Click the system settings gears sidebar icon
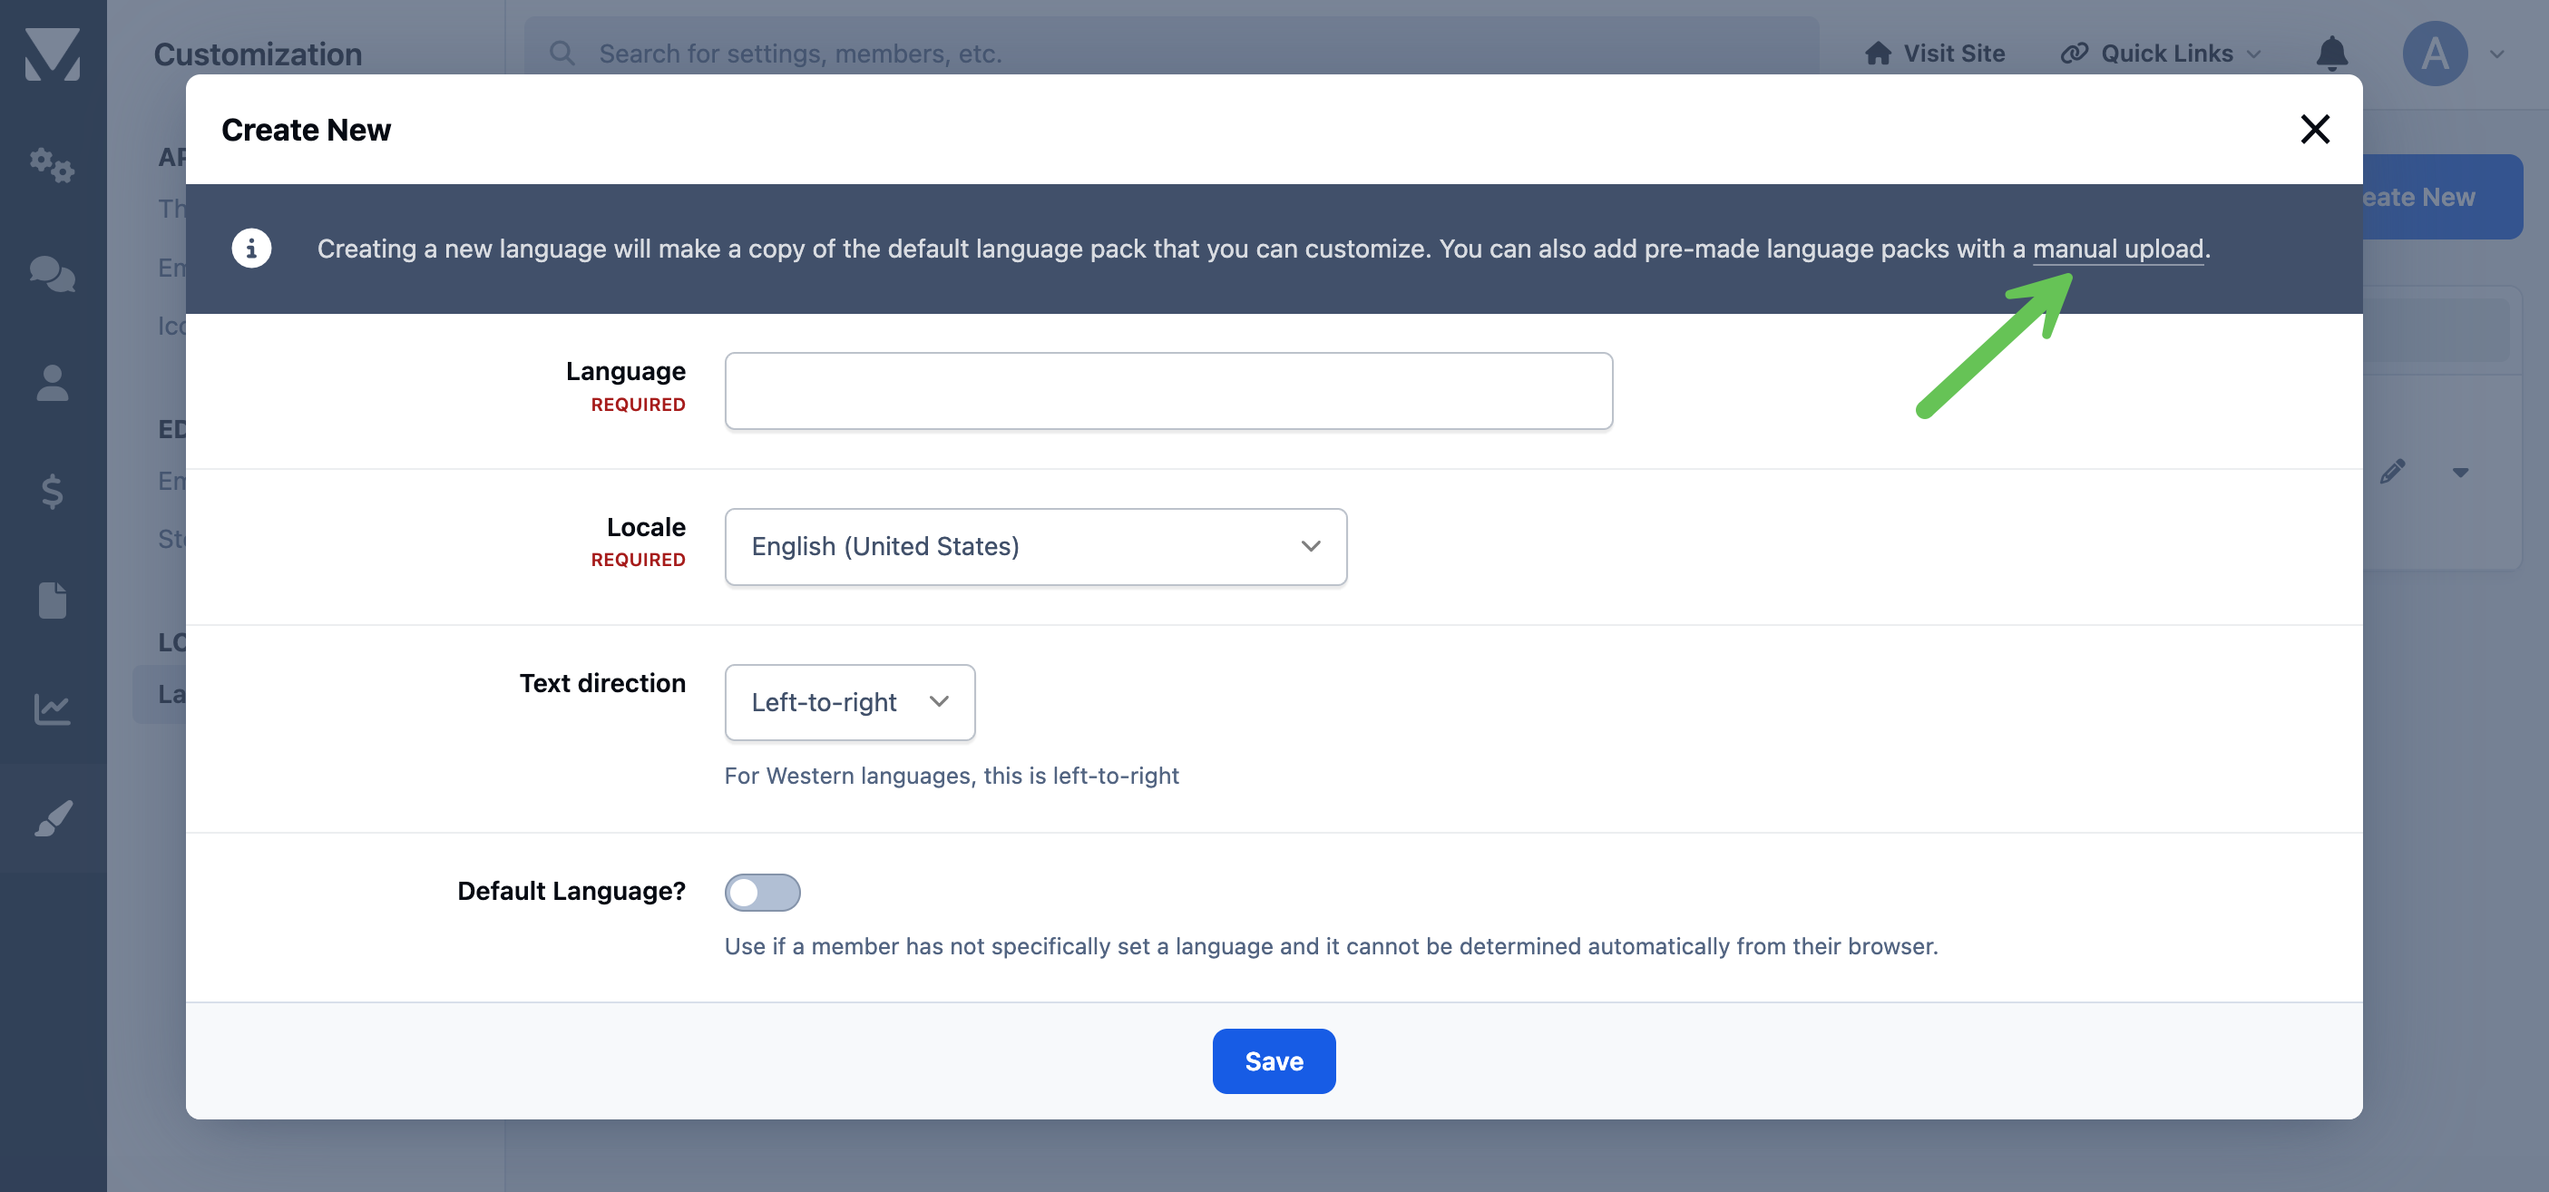The height and width of the screenshot is (1192, 2549). coord(53,164)
